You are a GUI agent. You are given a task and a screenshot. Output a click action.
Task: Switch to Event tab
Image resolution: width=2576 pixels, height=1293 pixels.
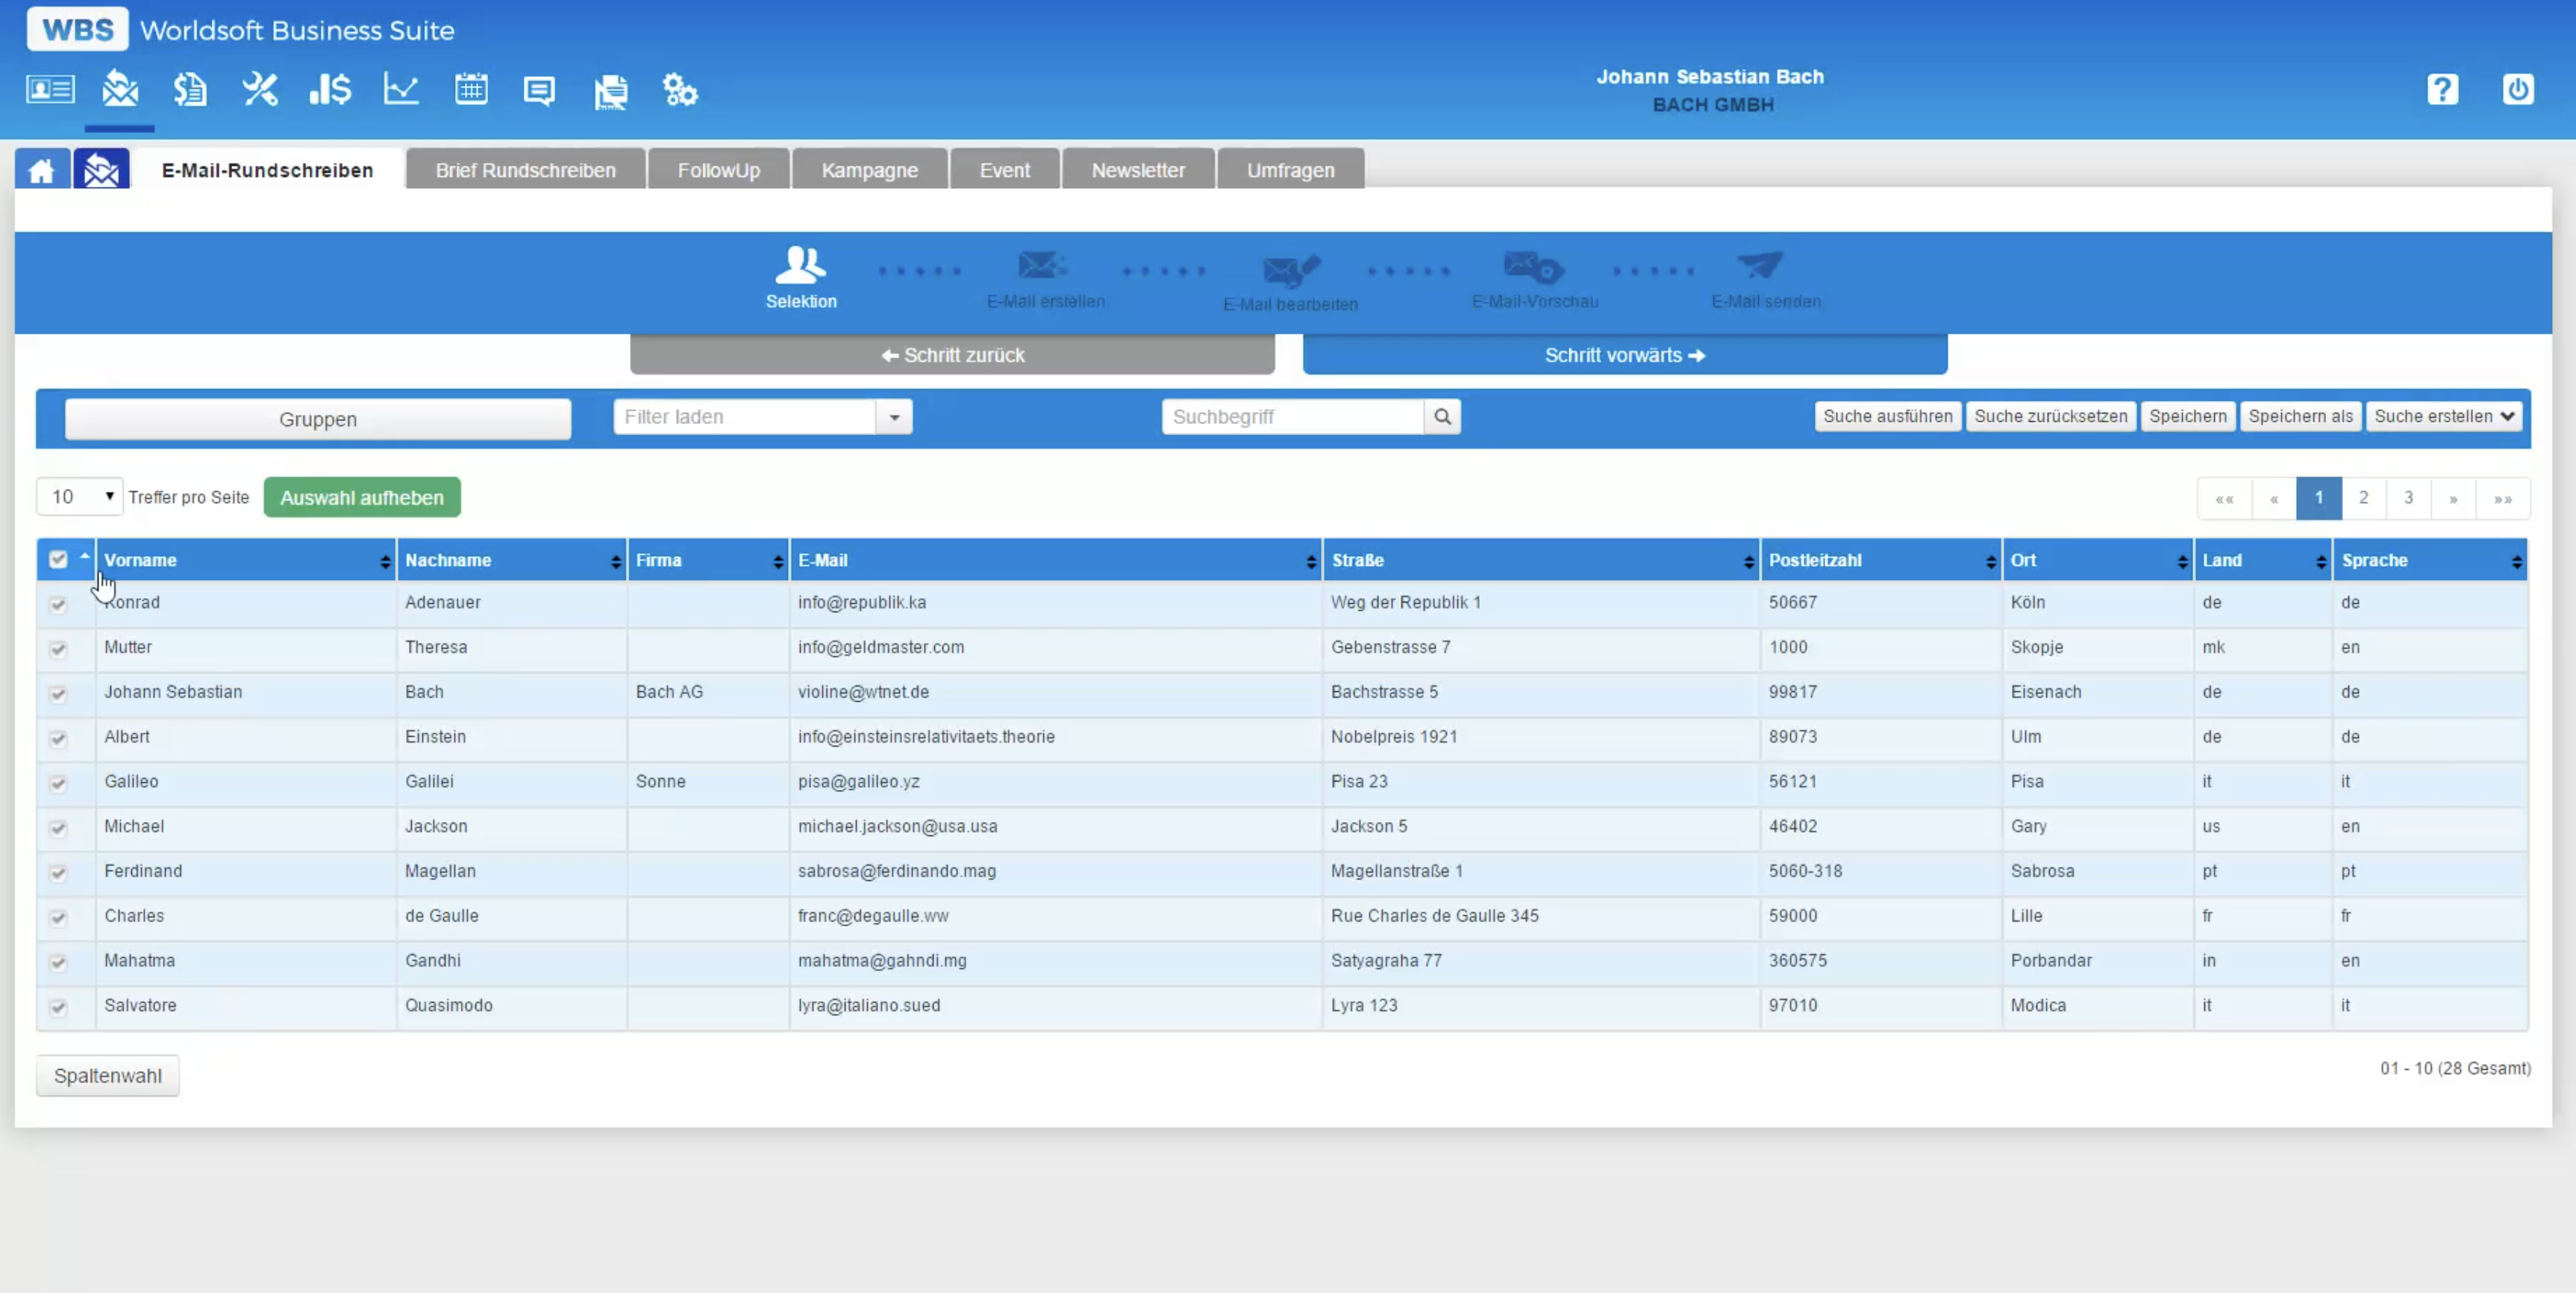pyautogui.click(x=1005, y=170)
